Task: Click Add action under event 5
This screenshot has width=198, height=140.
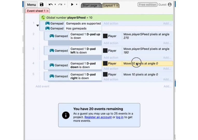Action: [x=111, y=79]
